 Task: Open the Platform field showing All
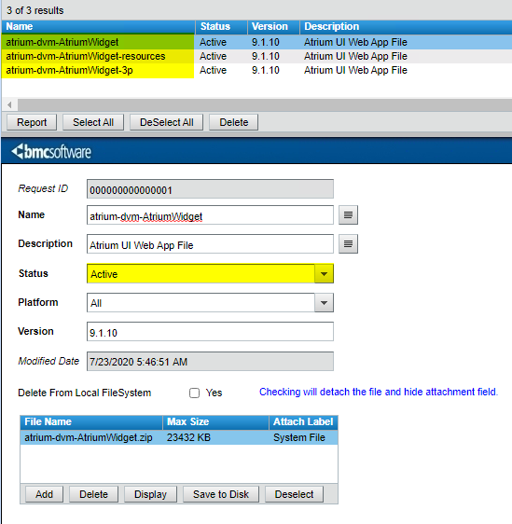[210, 303]
